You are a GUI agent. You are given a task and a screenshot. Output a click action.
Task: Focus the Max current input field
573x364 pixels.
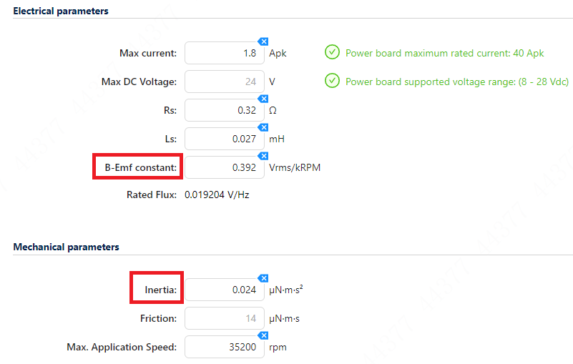(224, 53)
